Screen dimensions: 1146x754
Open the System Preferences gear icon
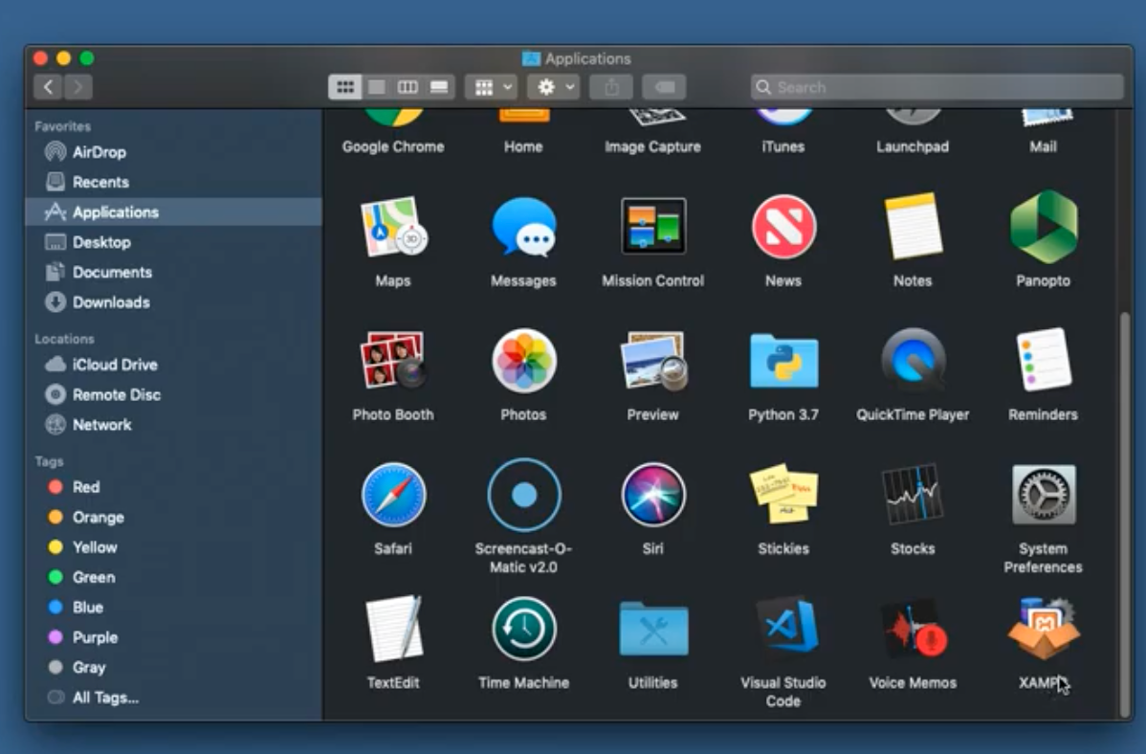click(1043, 495)
